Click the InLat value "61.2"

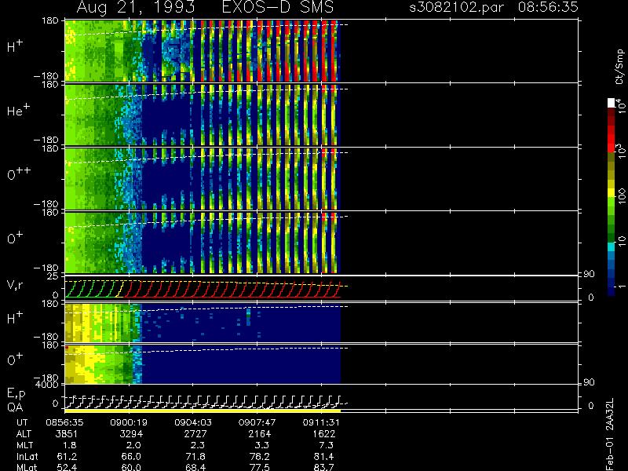pos(67,456)
